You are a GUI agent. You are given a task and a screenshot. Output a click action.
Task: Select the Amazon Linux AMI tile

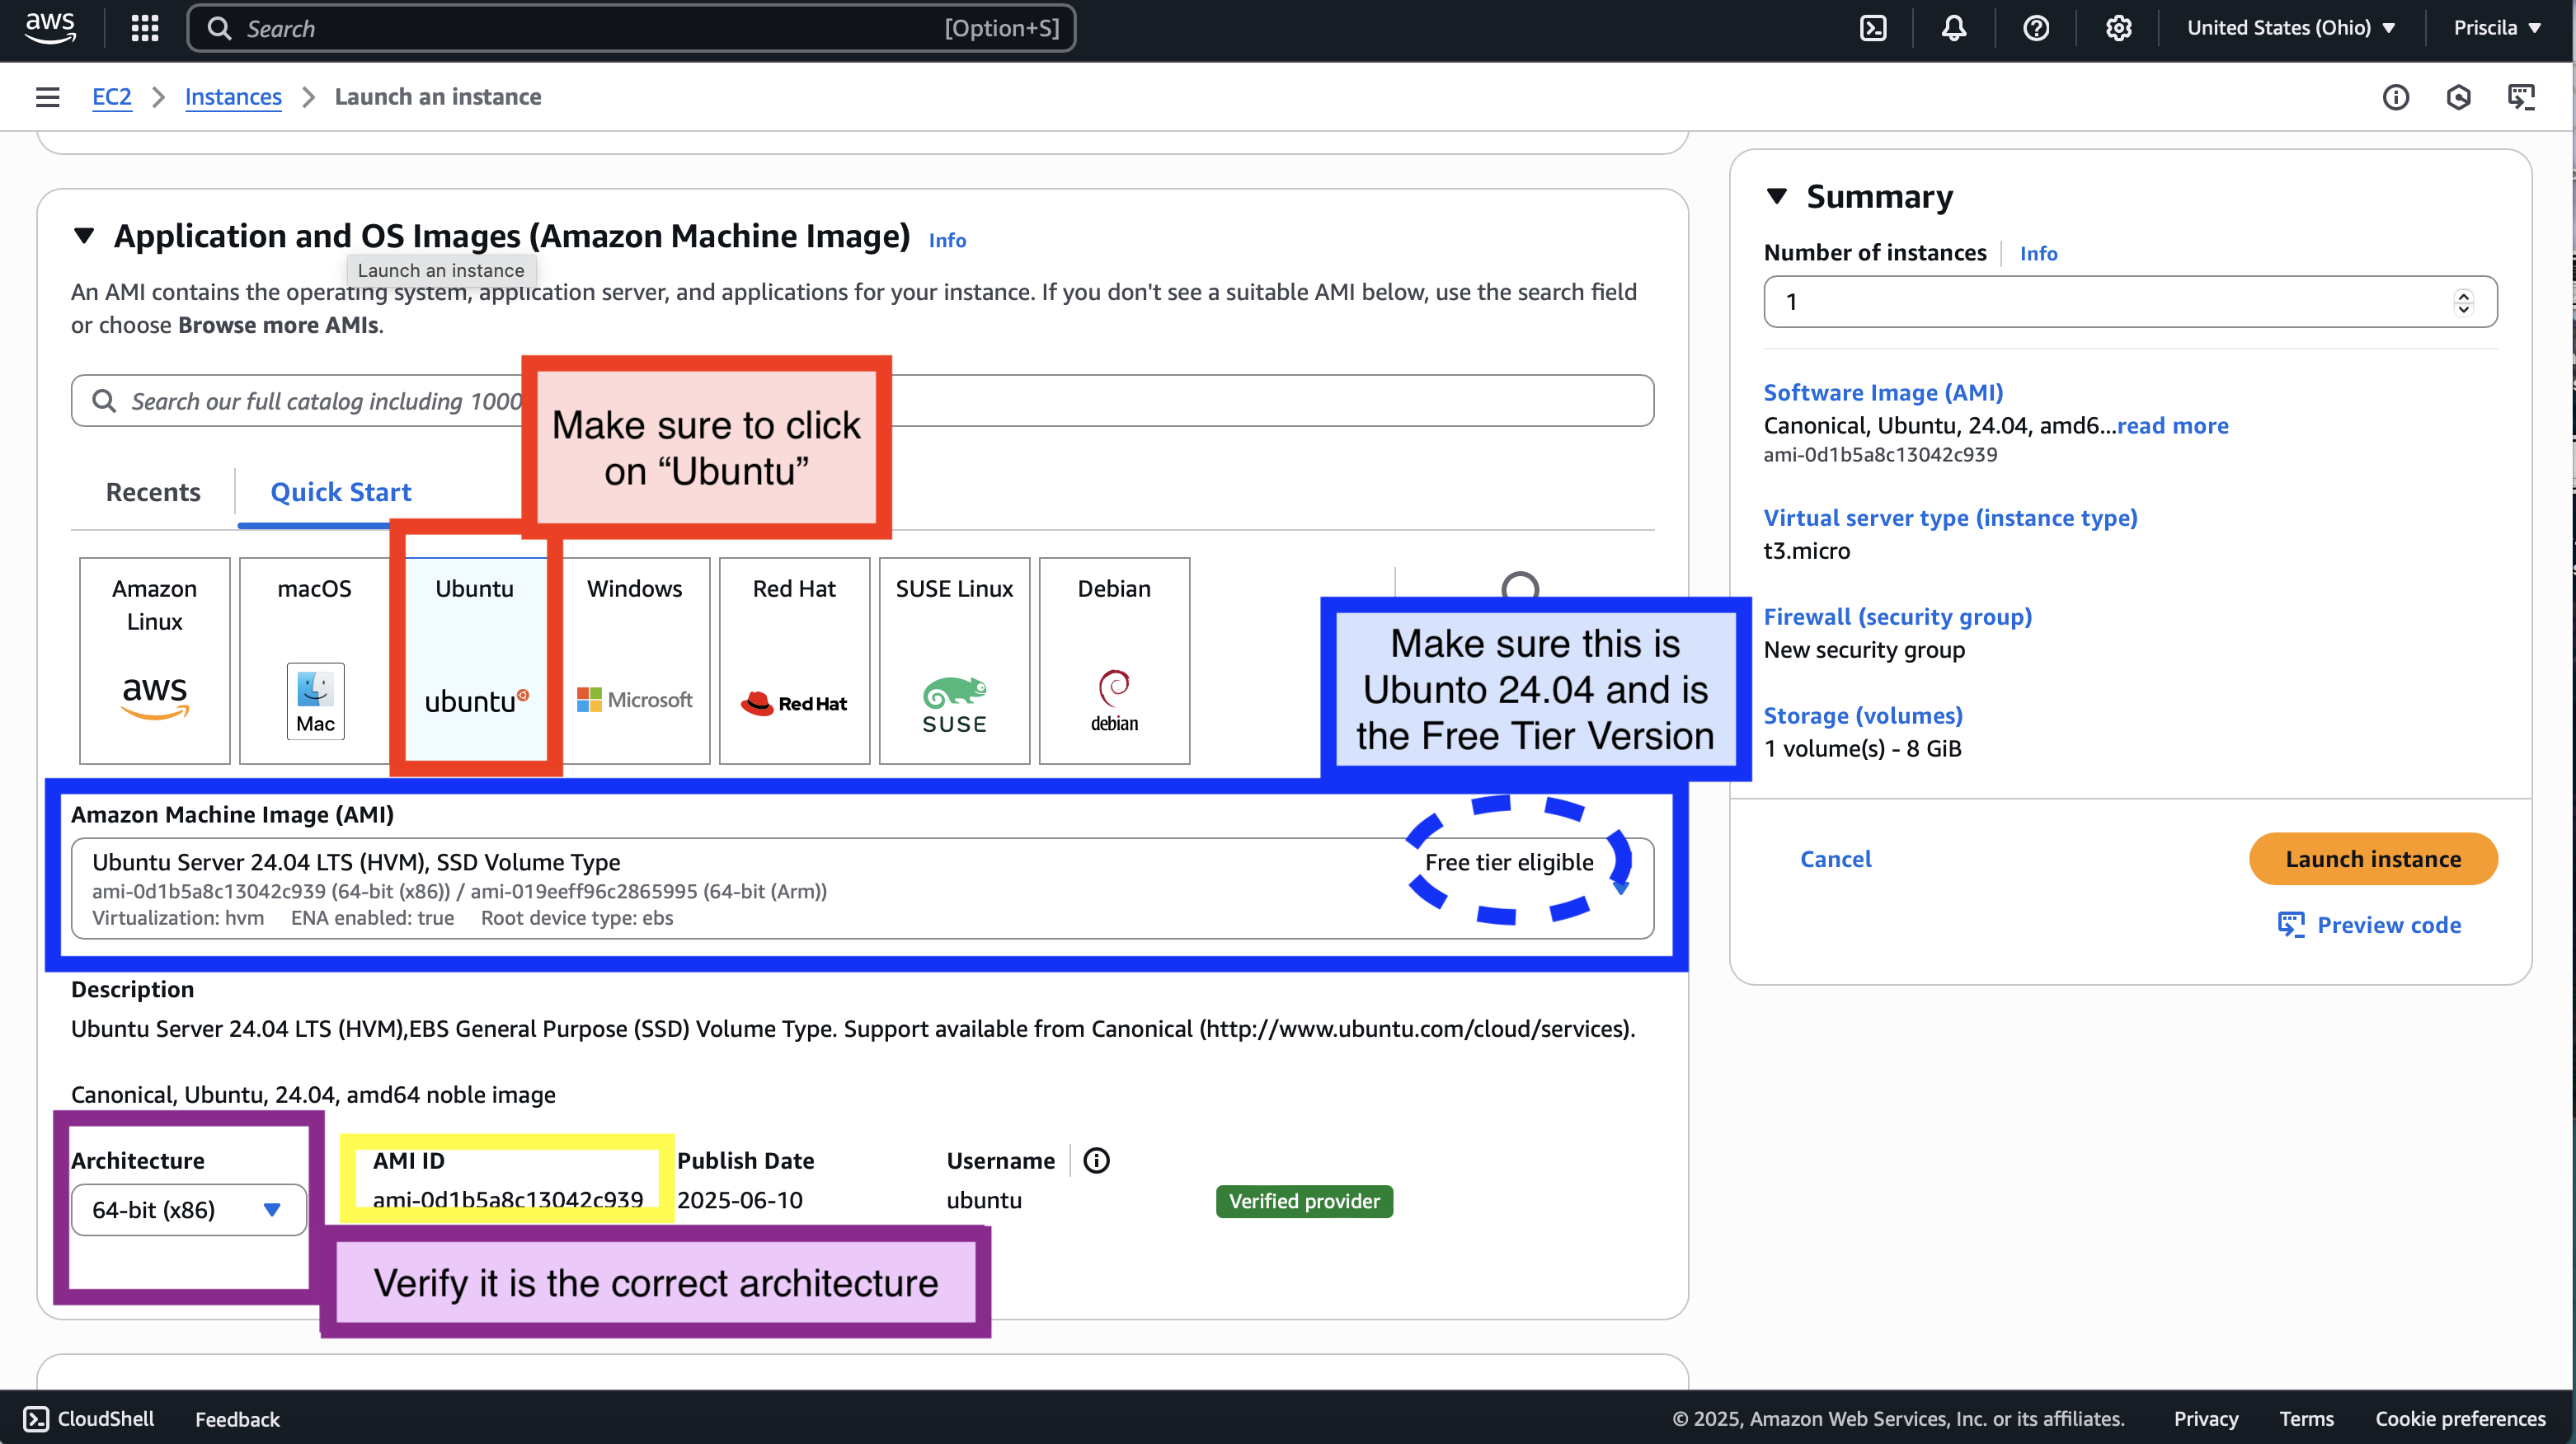pos(155,659)
